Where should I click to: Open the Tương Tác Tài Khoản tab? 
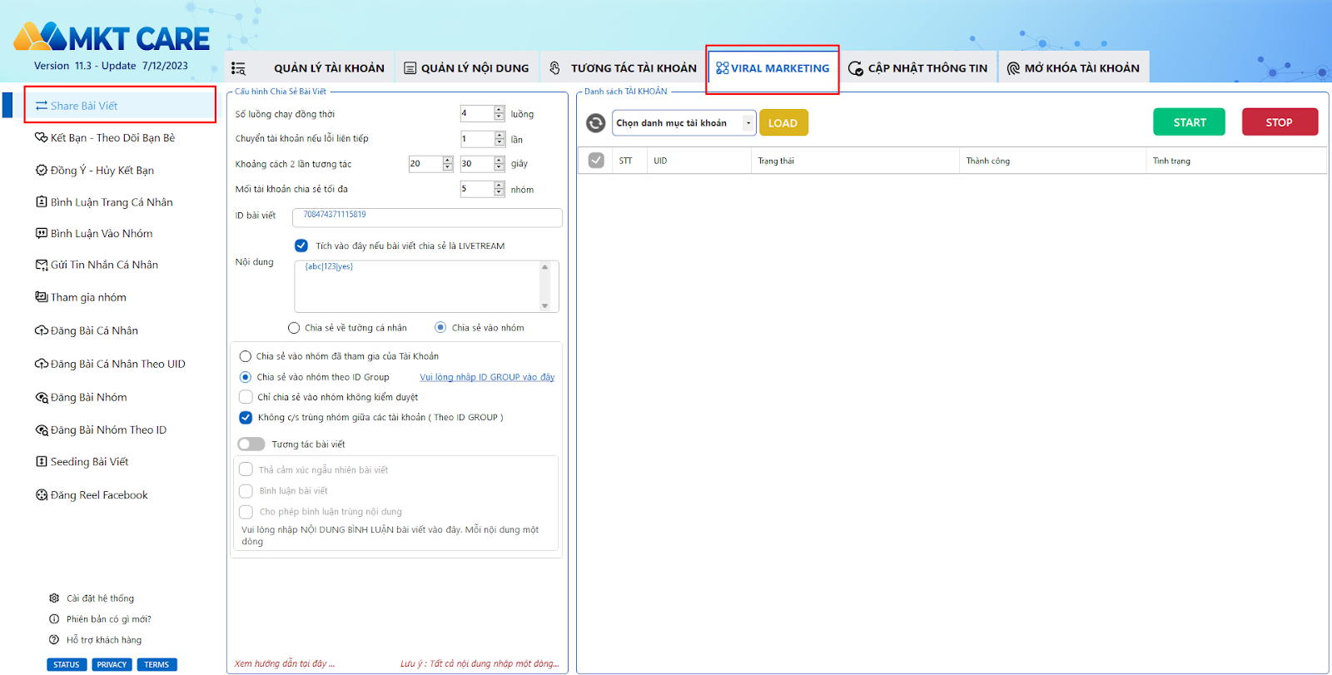point(623,68)
